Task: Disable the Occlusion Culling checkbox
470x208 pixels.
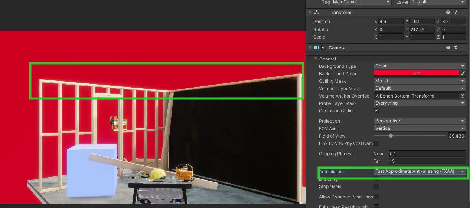Action: point(376,110)
